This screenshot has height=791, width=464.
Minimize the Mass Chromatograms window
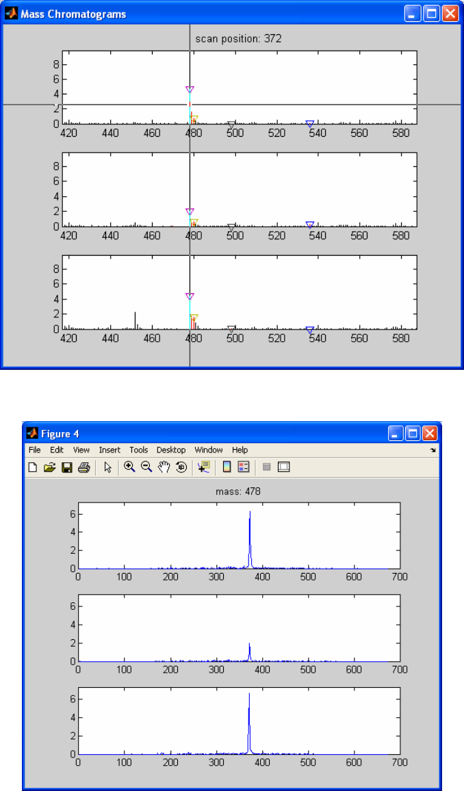click(413, 14)
